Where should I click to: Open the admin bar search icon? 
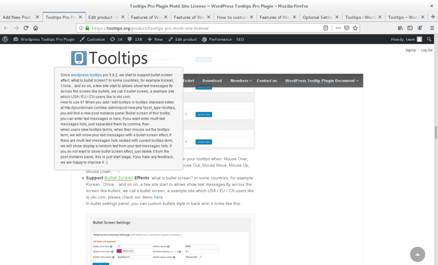pos(429,39)
